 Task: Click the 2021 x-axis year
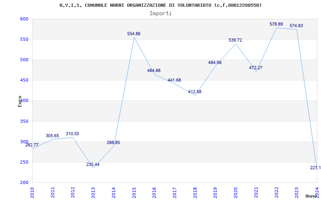(256, 192)
